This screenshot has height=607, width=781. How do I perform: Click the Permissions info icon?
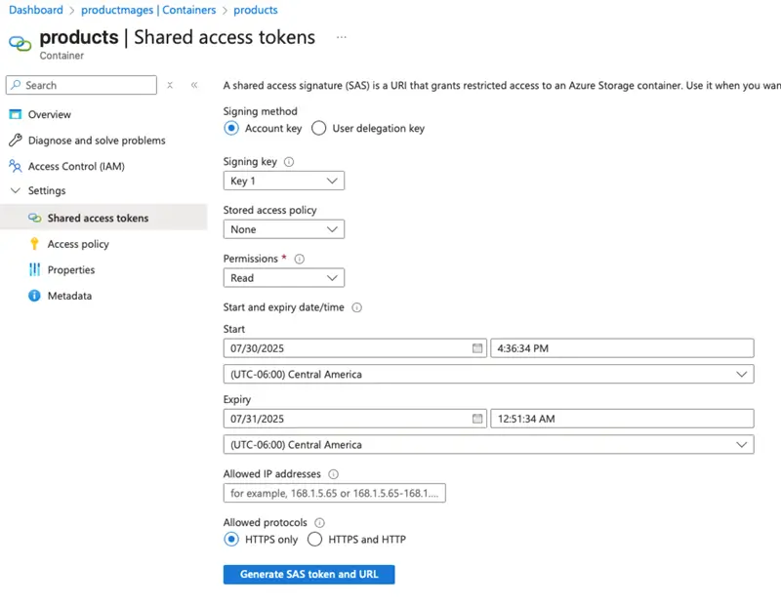point(299,260)
